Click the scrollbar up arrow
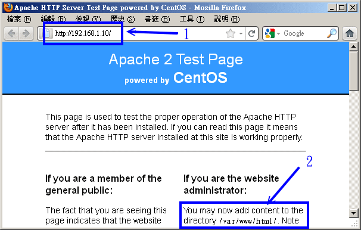 353,46
